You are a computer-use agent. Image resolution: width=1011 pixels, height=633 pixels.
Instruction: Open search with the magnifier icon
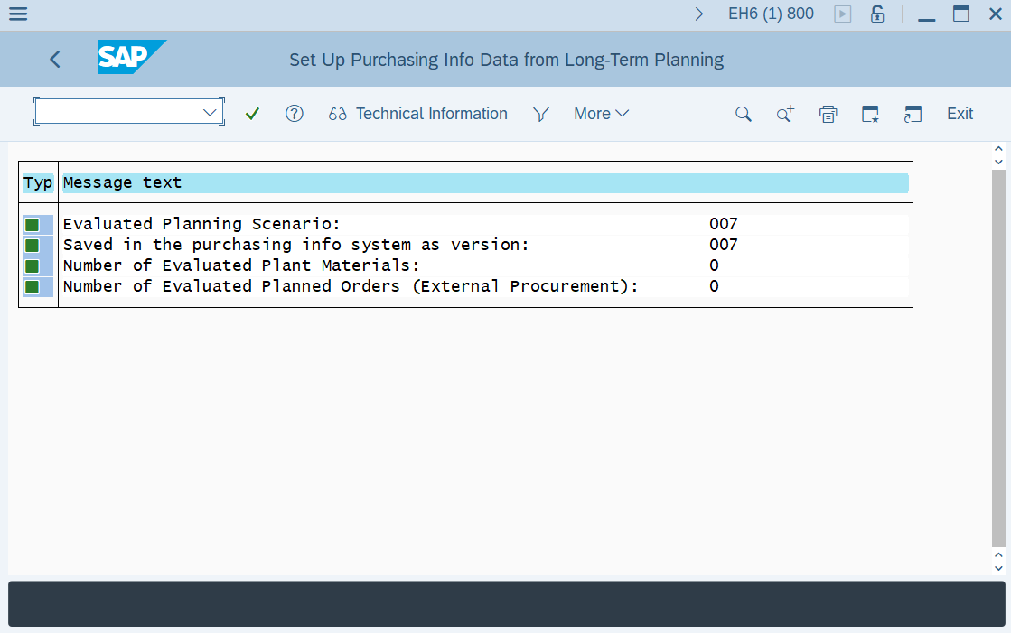pos(743,114)
